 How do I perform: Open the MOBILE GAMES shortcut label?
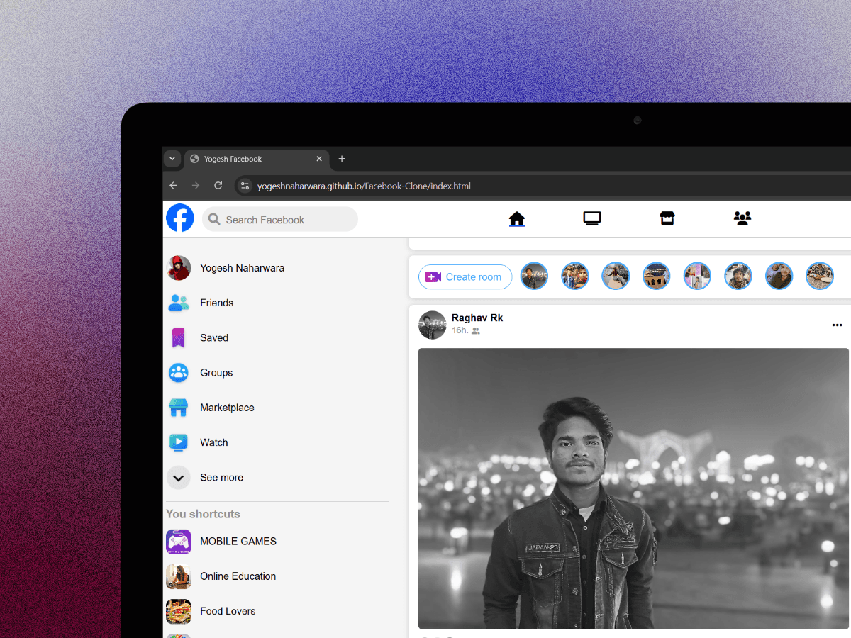pos(238,542)
